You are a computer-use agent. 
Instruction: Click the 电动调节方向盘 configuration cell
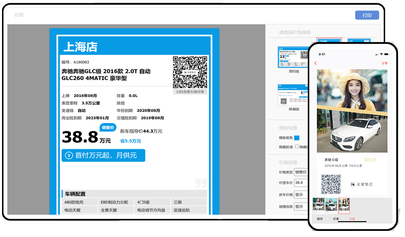[x=152, y=210]
